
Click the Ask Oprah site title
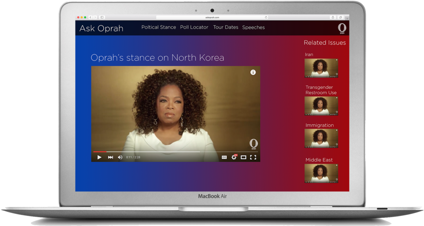click(x=101, y=28)
